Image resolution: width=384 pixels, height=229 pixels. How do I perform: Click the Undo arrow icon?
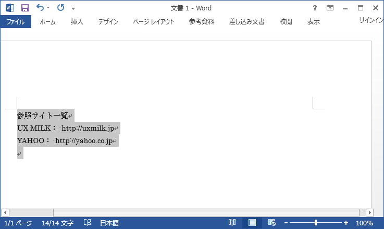coord(40,8)
